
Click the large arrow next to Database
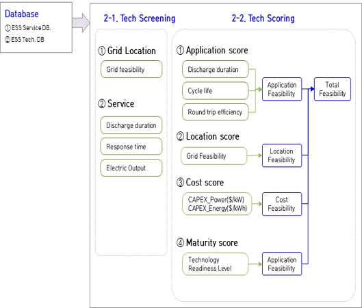(x=81, y=23)
